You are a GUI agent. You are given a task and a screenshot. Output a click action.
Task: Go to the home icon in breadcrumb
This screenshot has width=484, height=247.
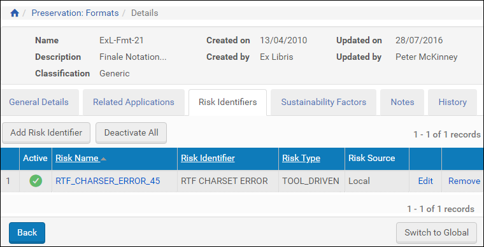point(15,13)
